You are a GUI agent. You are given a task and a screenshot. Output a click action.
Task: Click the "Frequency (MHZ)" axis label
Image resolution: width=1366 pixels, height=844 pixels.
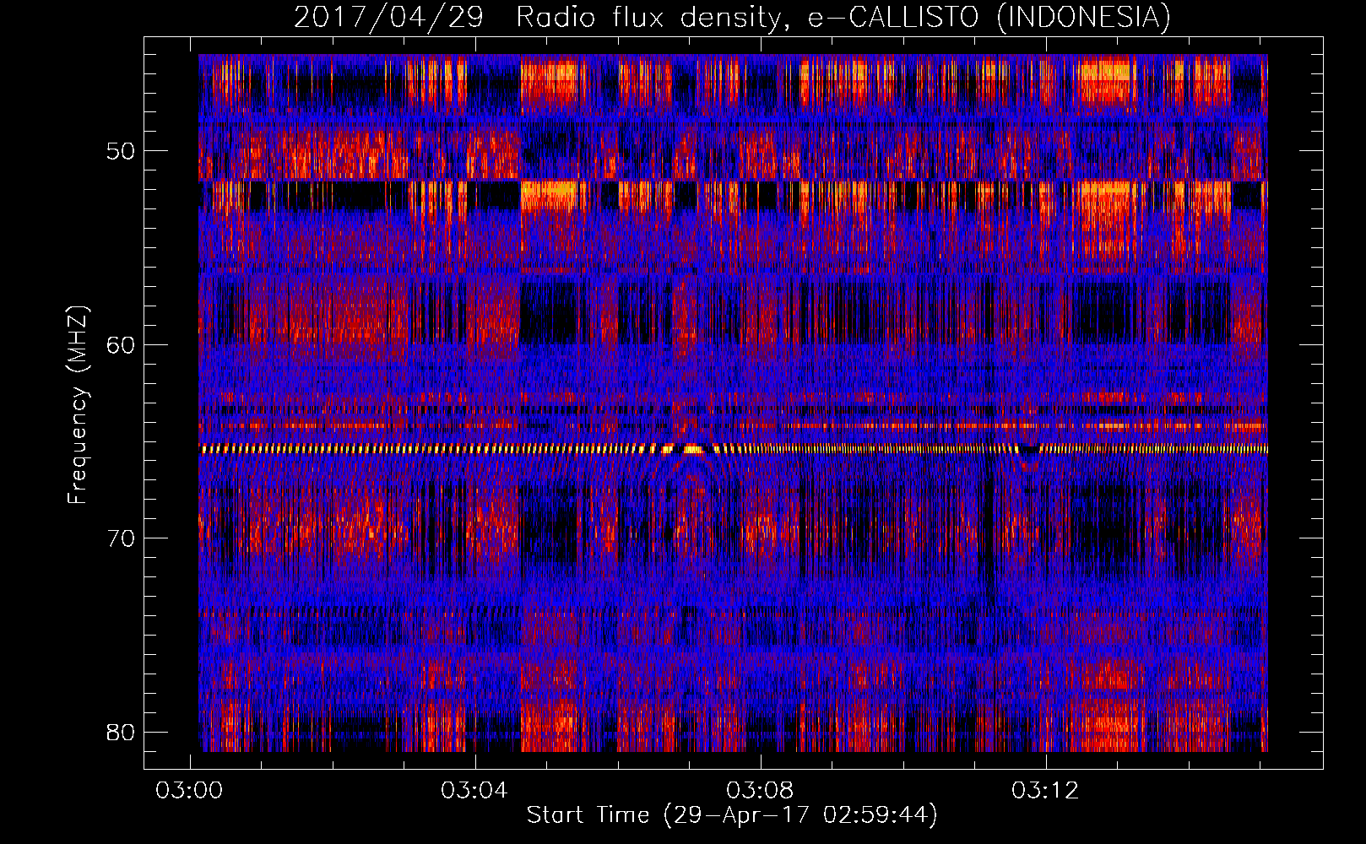coord(78,405)
